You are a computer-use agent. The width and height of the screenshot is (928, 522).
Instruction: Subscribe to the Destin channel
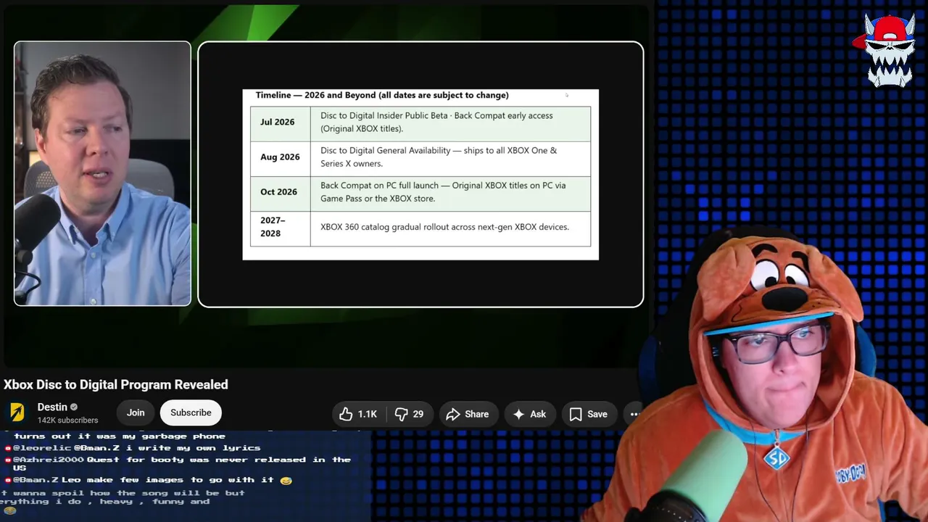[x=191, y=413]
